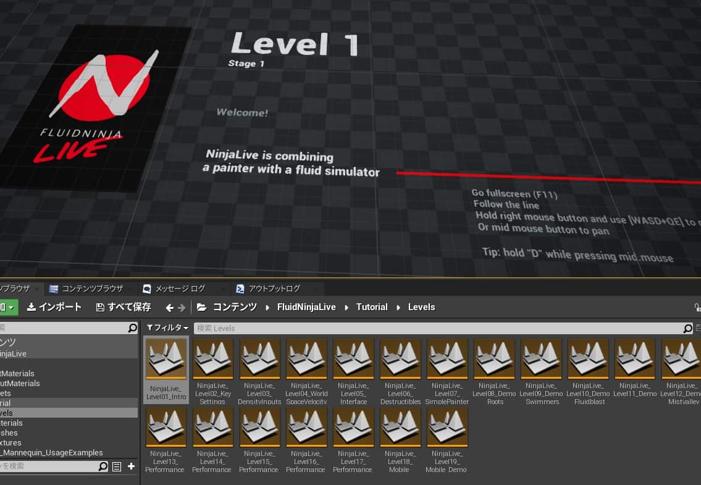The height and width of the screenshot is (485, 701).
Task: Toggle the content browser lock icon
Action: 697,308
